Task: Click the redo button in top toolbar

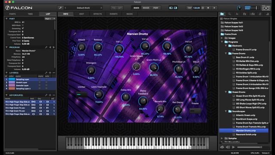Action: point(120,8)
